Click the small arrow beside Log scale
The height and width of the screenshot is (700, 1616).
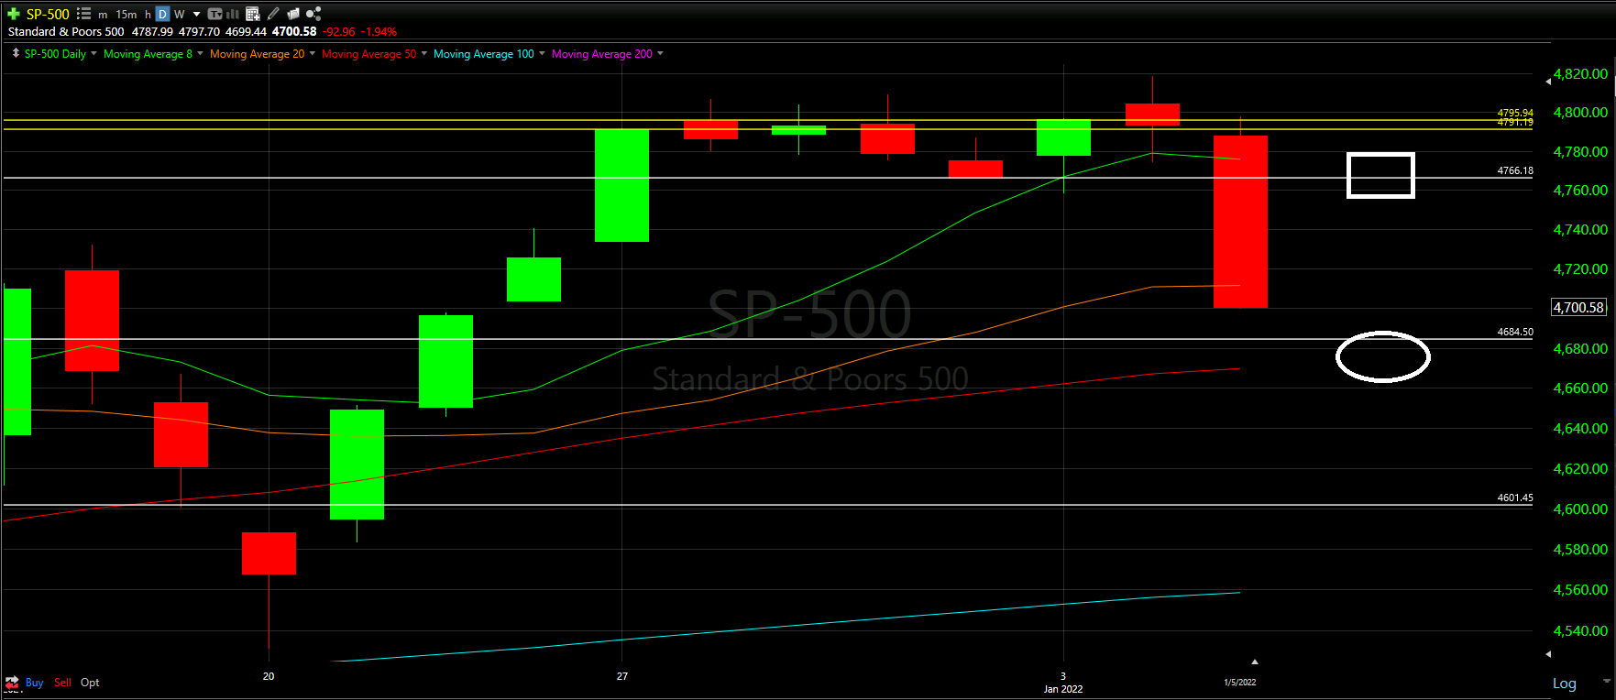[x=1606, y=682]
